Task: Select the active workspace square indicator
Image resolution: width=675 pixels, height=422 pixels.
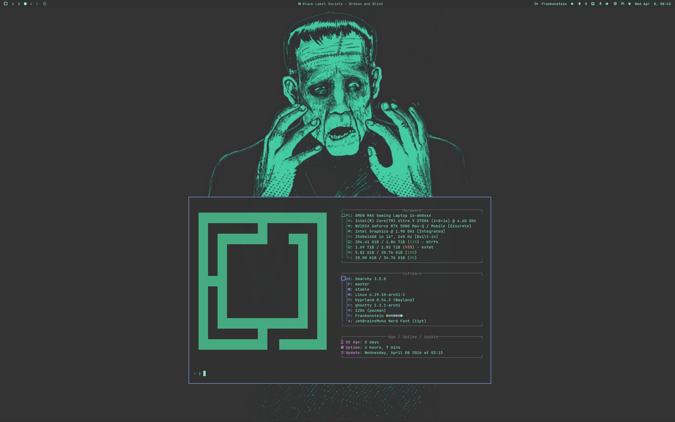Action: click(25, 4)
